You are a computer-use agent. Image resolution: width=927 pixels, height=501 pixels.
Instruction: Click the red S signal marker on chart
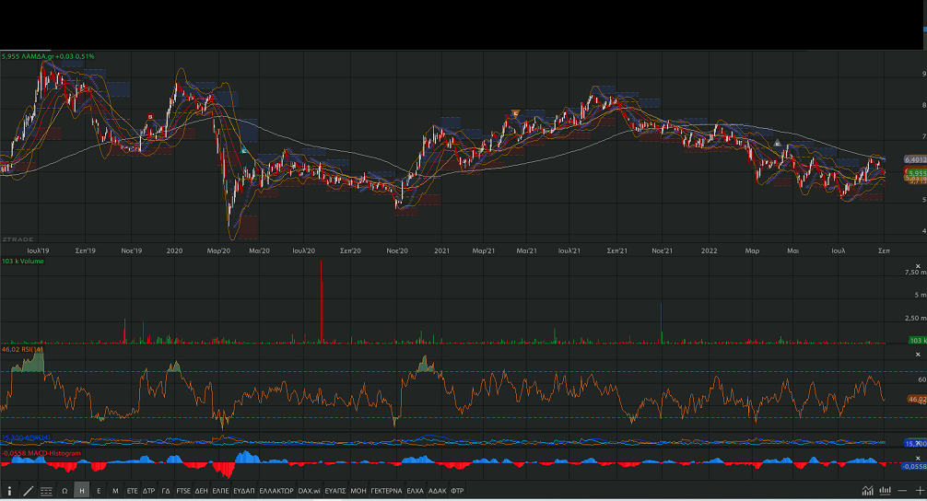pyautogui.click(x=150, y=117)
